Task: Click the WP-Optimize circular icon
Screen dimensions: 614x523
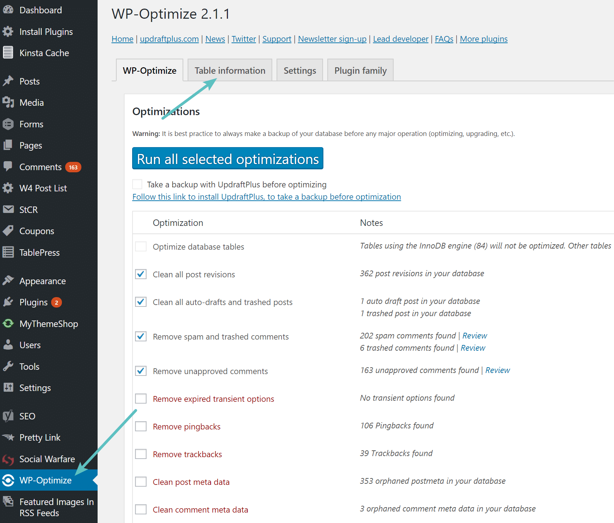Action: pyautogui.click(x=8, y=480)
